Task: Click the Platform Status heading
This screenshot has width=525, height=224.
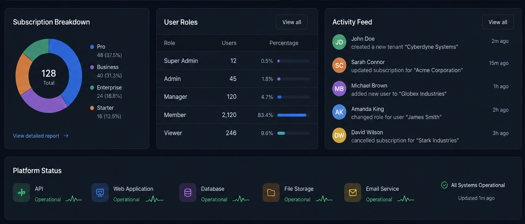Action: point(37,171)
